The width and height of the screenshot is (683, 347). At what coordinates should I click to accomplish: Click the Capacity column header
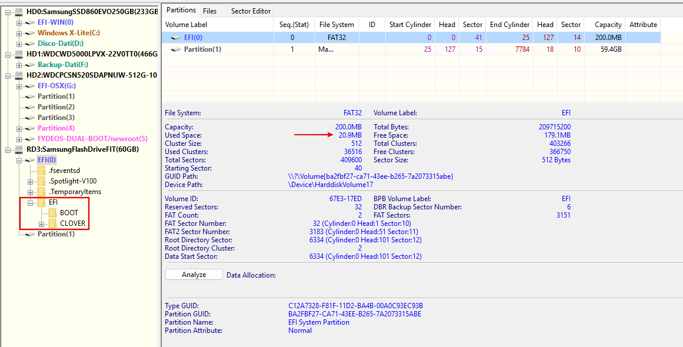[608, 25]
